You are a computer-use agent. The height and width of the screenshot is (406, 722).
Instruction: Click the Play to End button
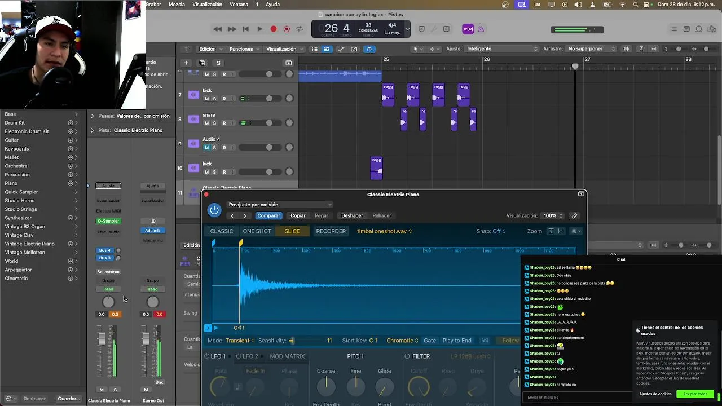point(457,341)
